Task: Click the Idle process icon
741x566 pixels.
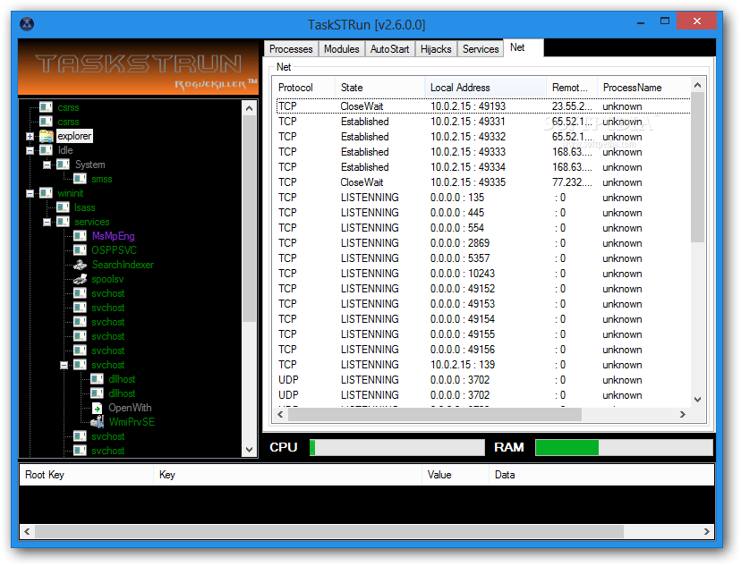Action: (x=46, y=150)
